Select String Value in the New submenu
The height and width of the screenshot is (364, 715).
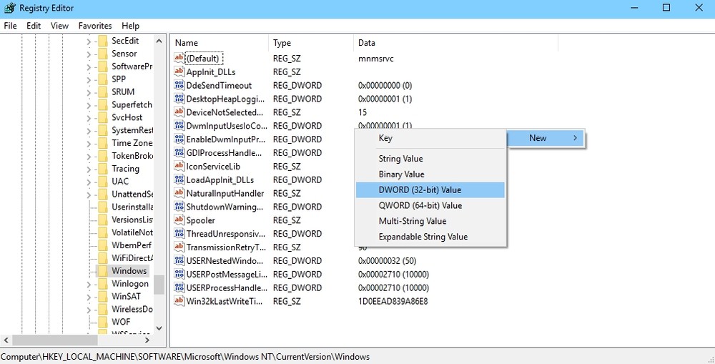(400, 159)
